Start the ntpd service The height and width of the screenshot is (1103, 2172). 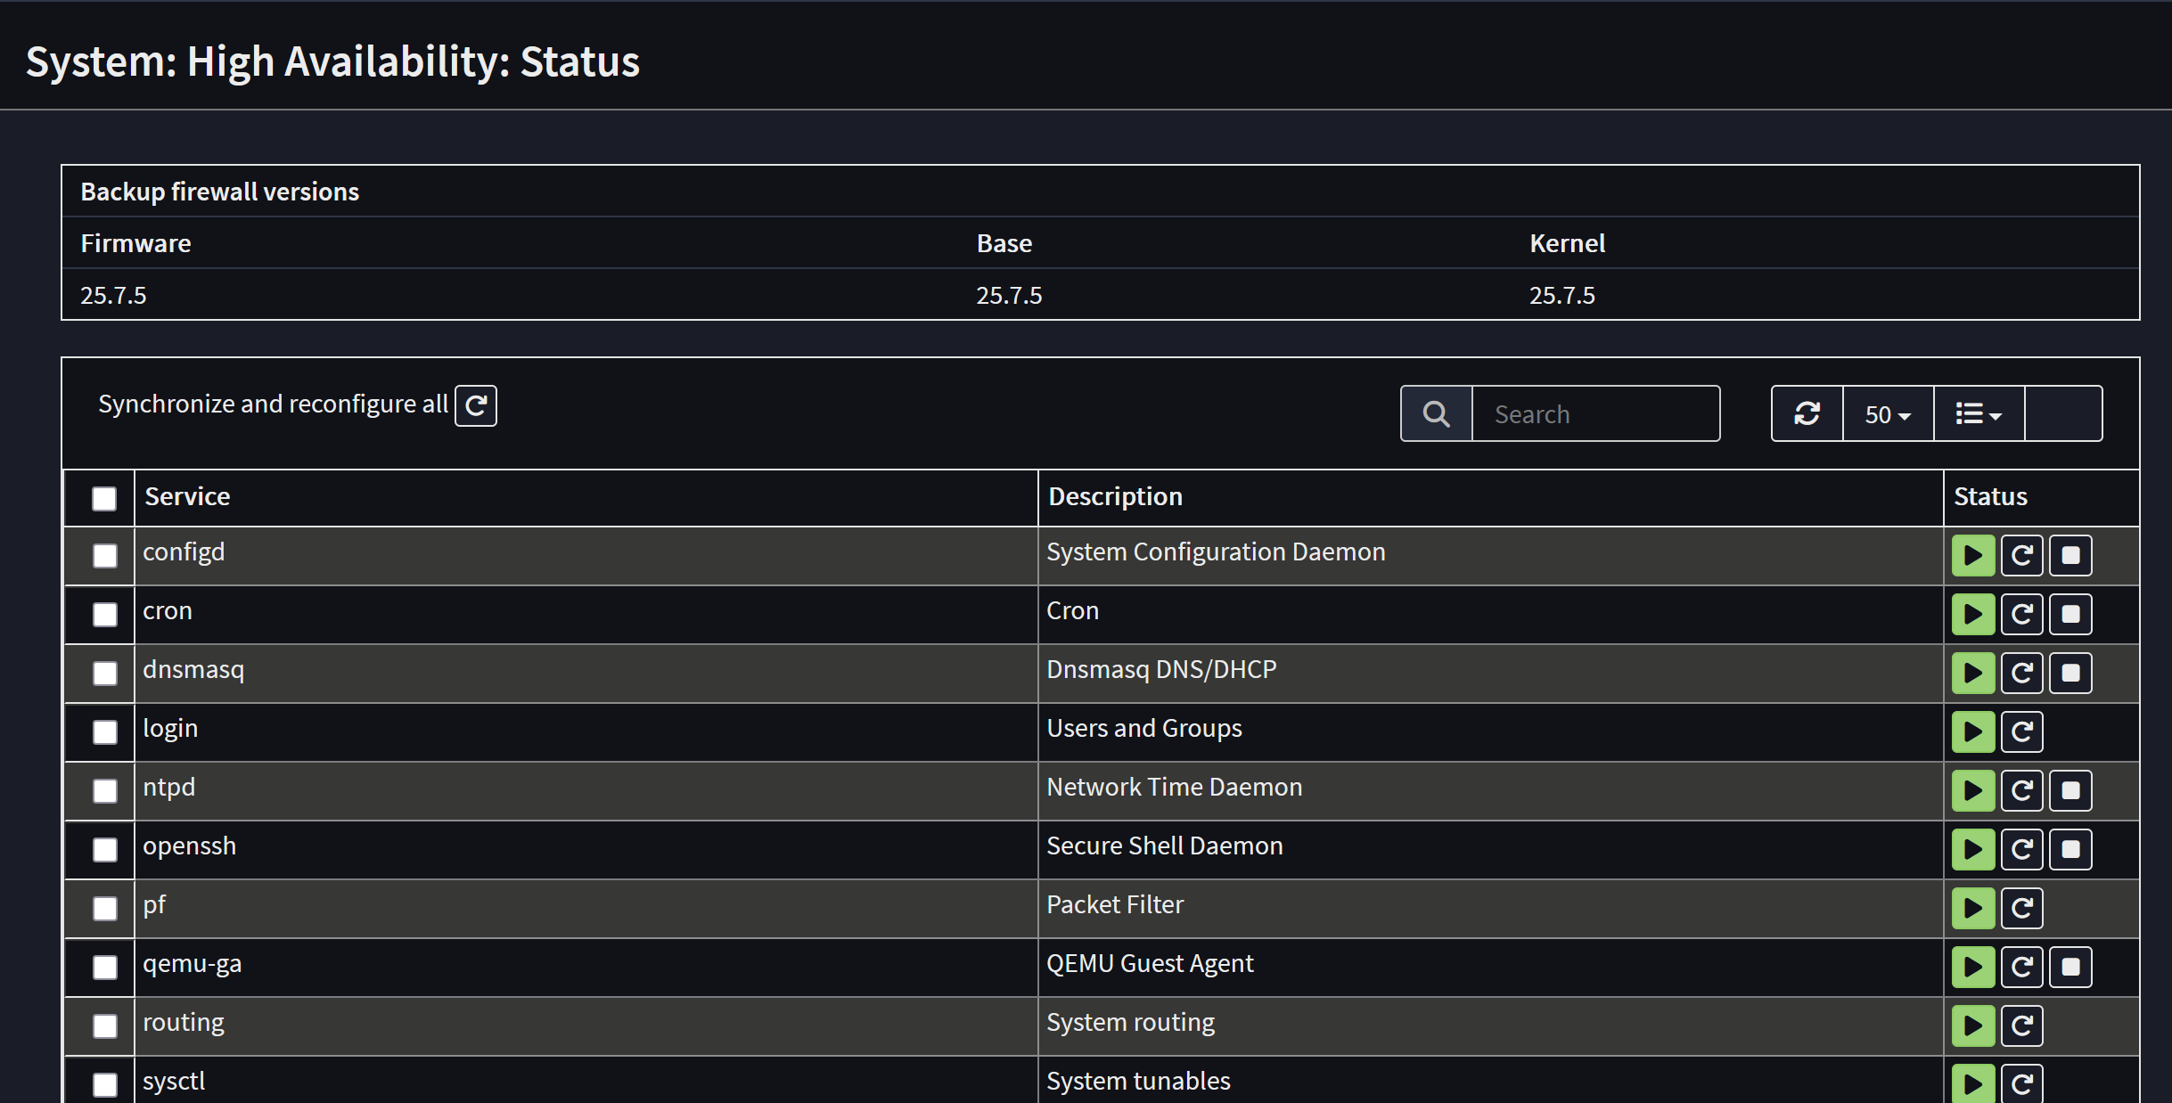[x=1973, y=790]
